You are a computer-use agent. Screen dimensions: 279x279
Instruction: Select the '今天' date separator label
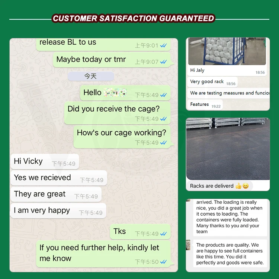click(x=91, y=76)
